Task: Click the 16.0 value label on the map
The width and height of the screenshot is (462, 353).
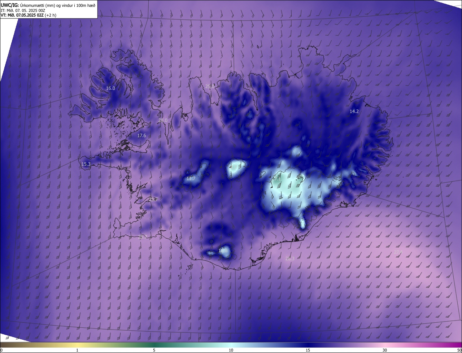Action: point(110,88)
